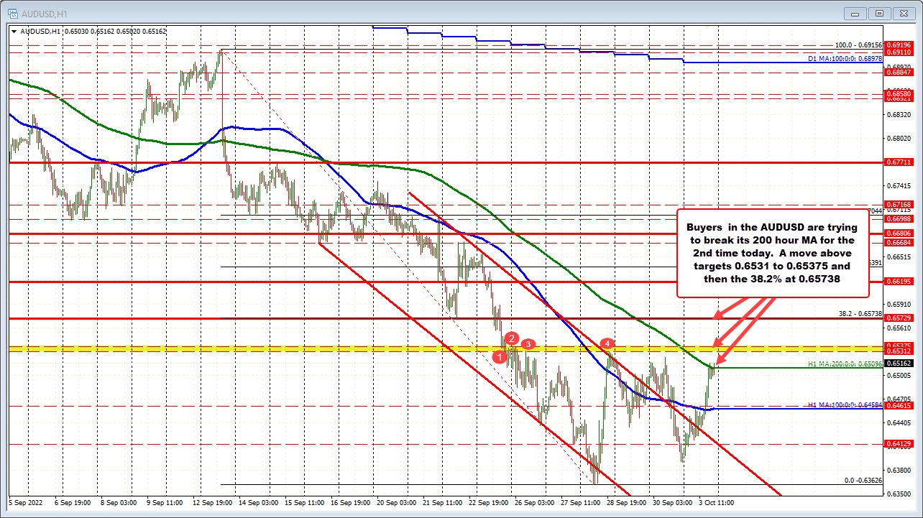Select the H1 MA:100:0:0: 0.64584 label
This screenshot has height=518, width=923.
coord(844,404)
